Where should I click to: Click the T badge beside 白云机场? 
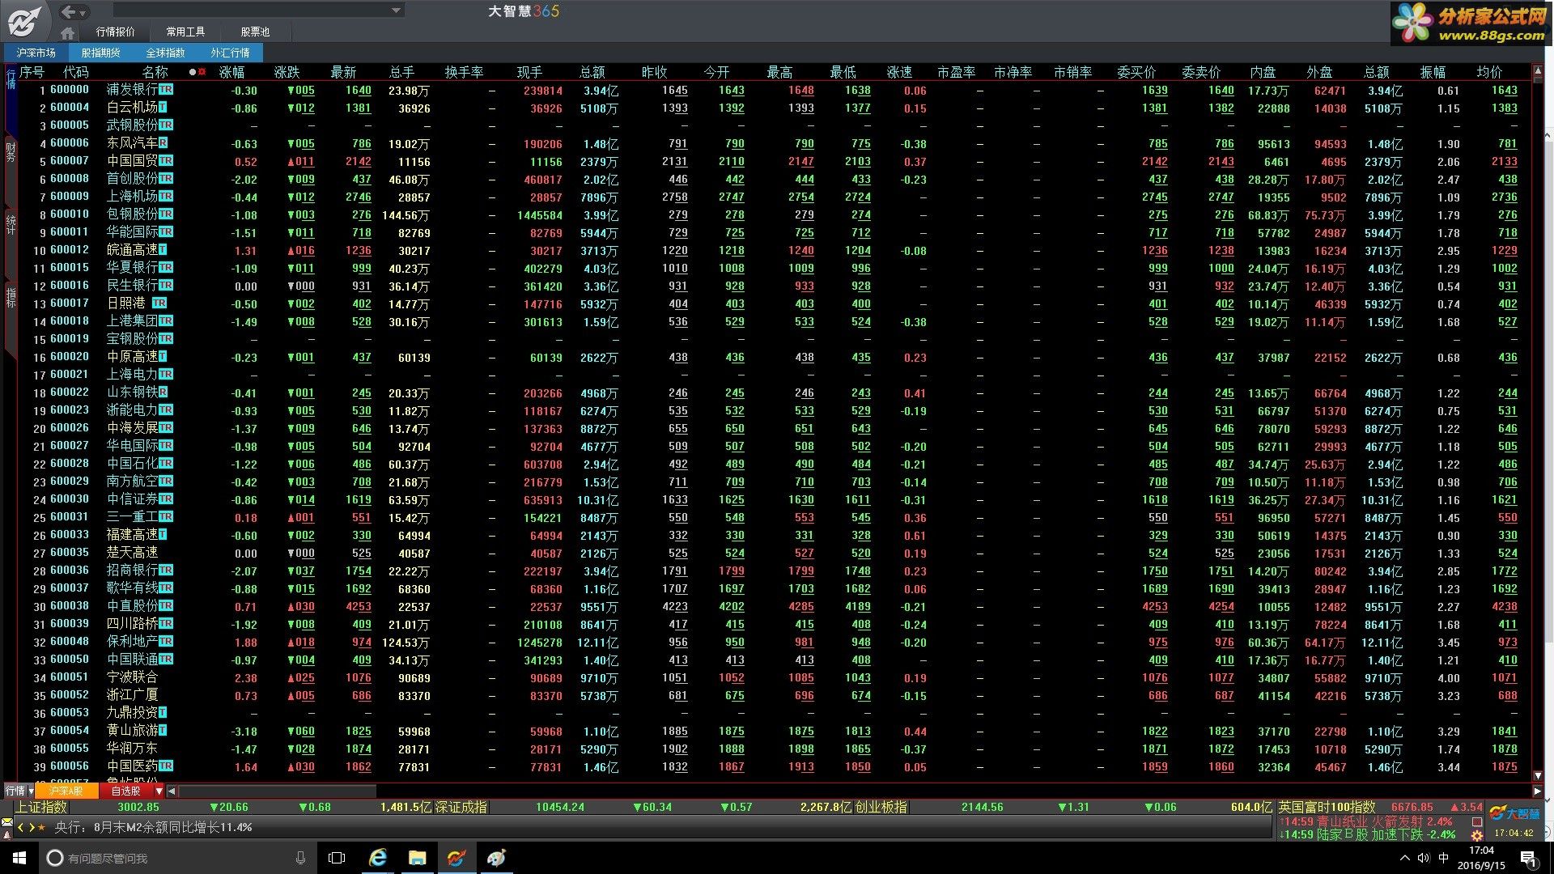point(163,108)
